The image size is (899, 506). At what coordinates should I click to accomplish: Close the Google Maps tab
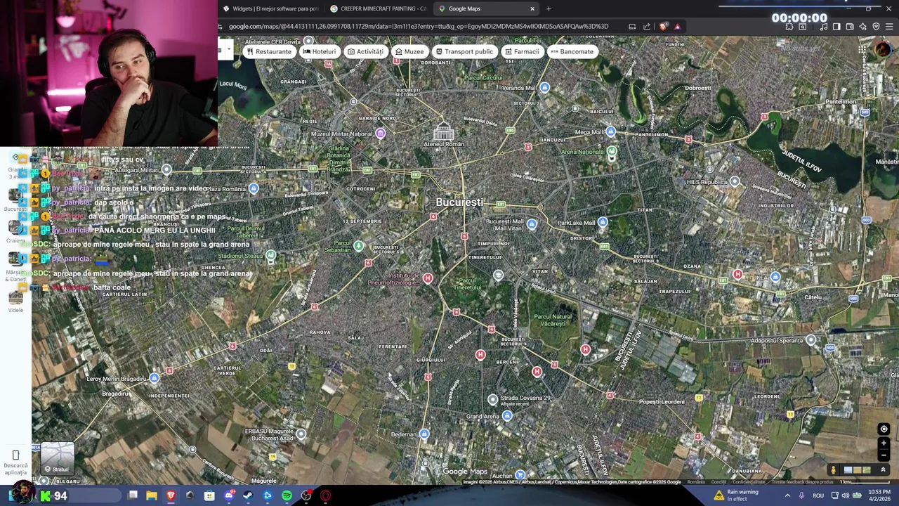pos(532,8)
